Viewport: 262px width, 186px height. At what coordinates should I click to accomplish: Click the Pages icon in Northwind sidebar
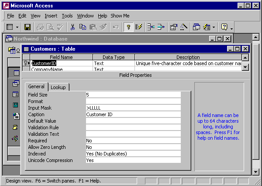coord(16,116)
